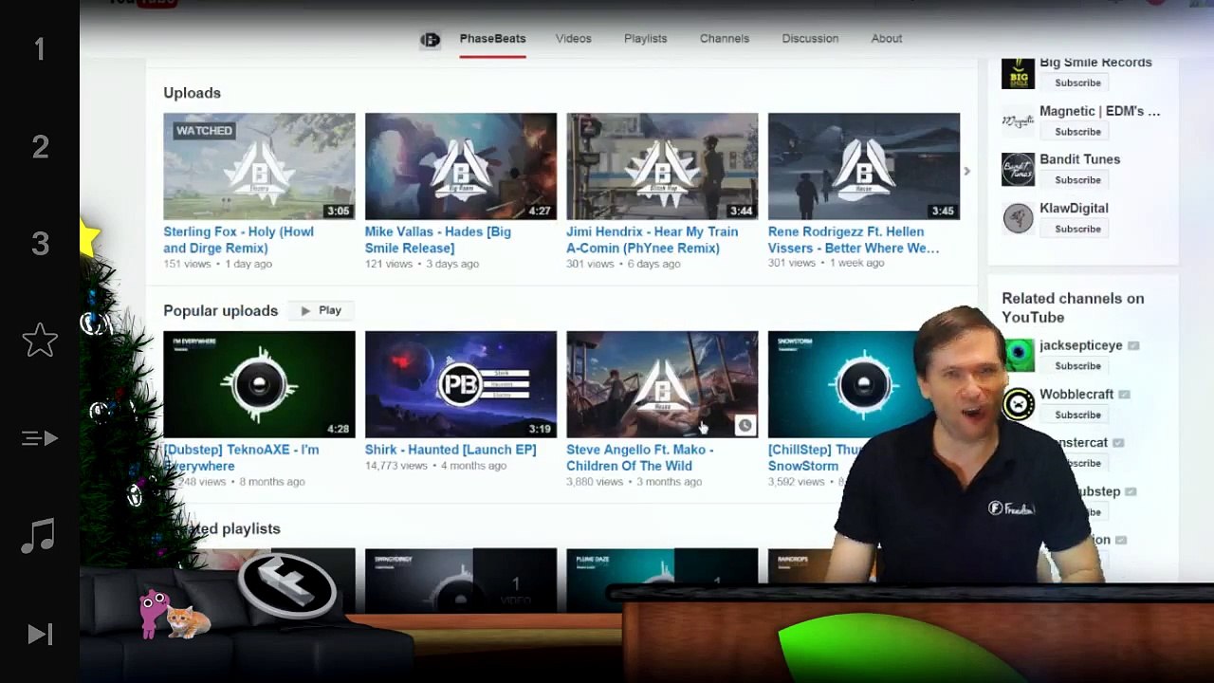
Task: Subscribe to Wobblecraft
Action: (x=1077, y=415)
